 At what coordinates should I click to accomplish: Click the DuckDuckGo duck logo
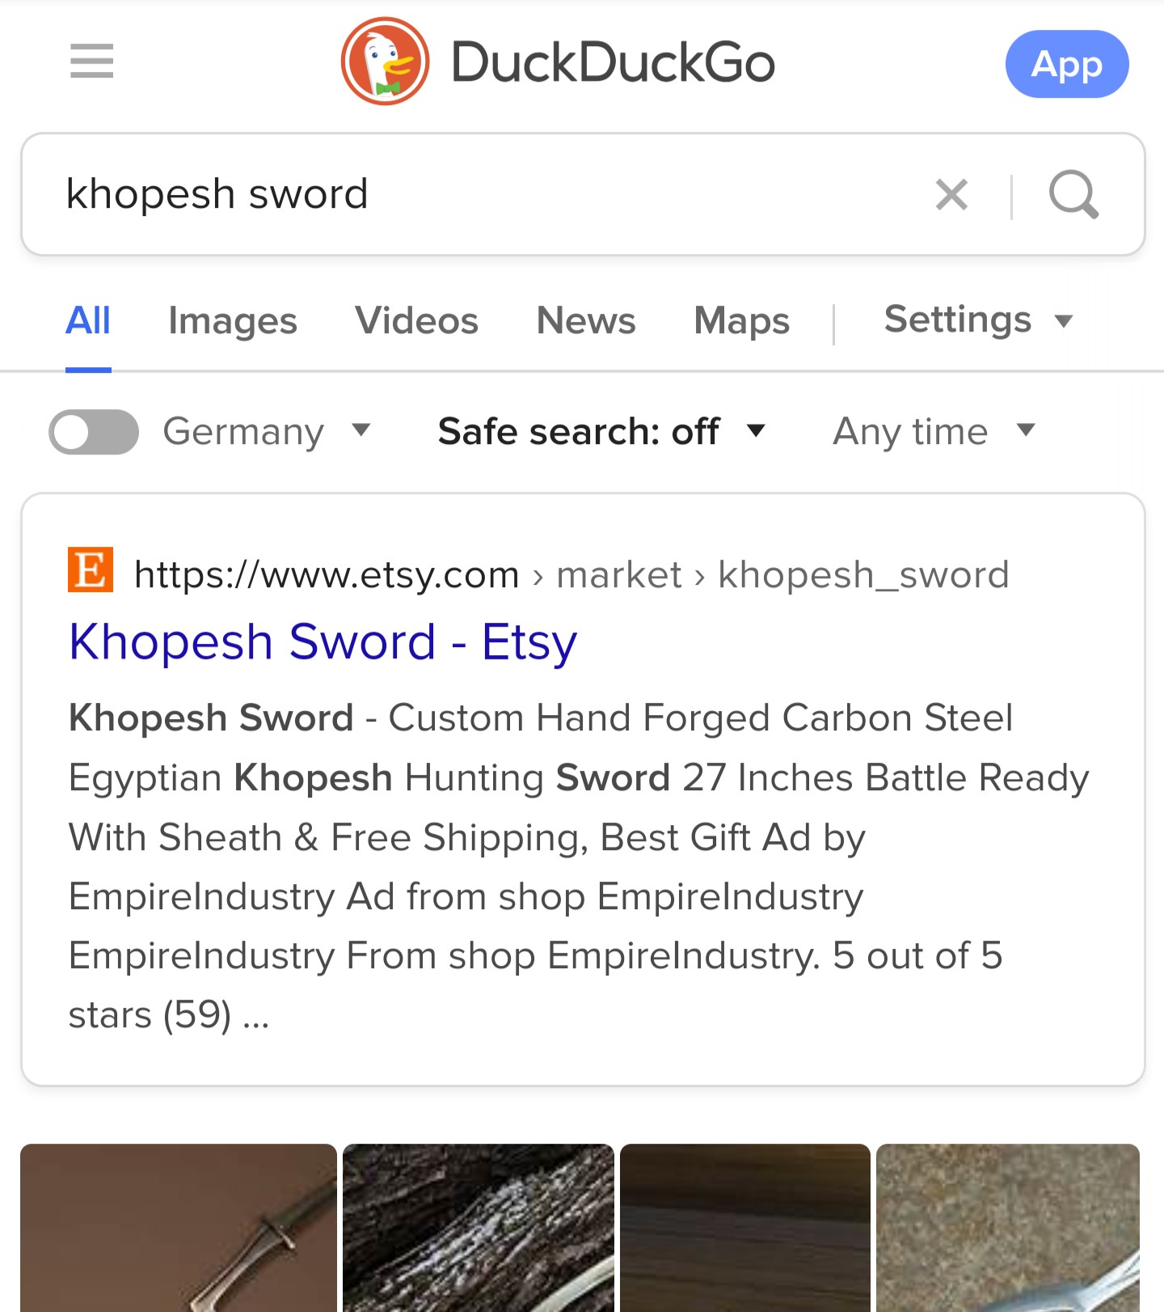click(385, 61)
